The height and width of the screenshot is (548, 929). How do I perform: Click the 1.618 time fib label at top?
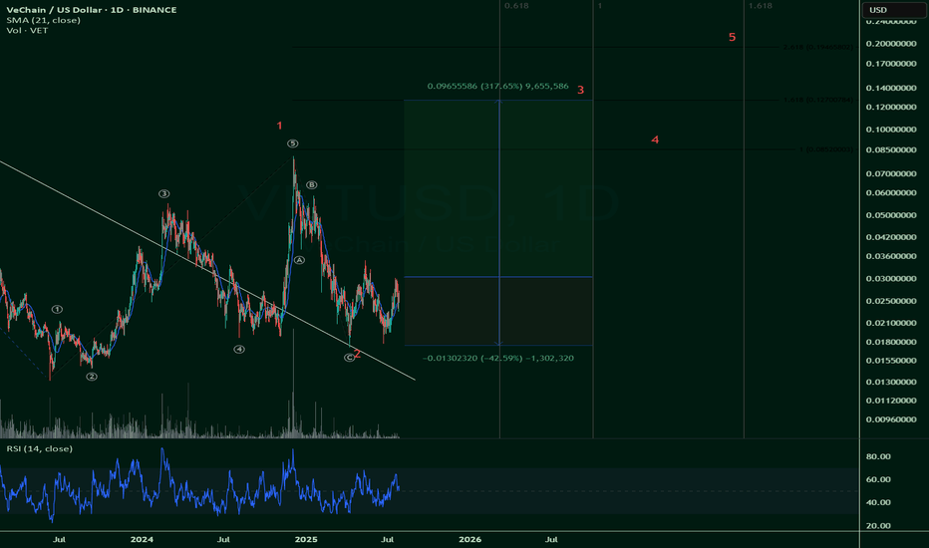click(761, 5)
